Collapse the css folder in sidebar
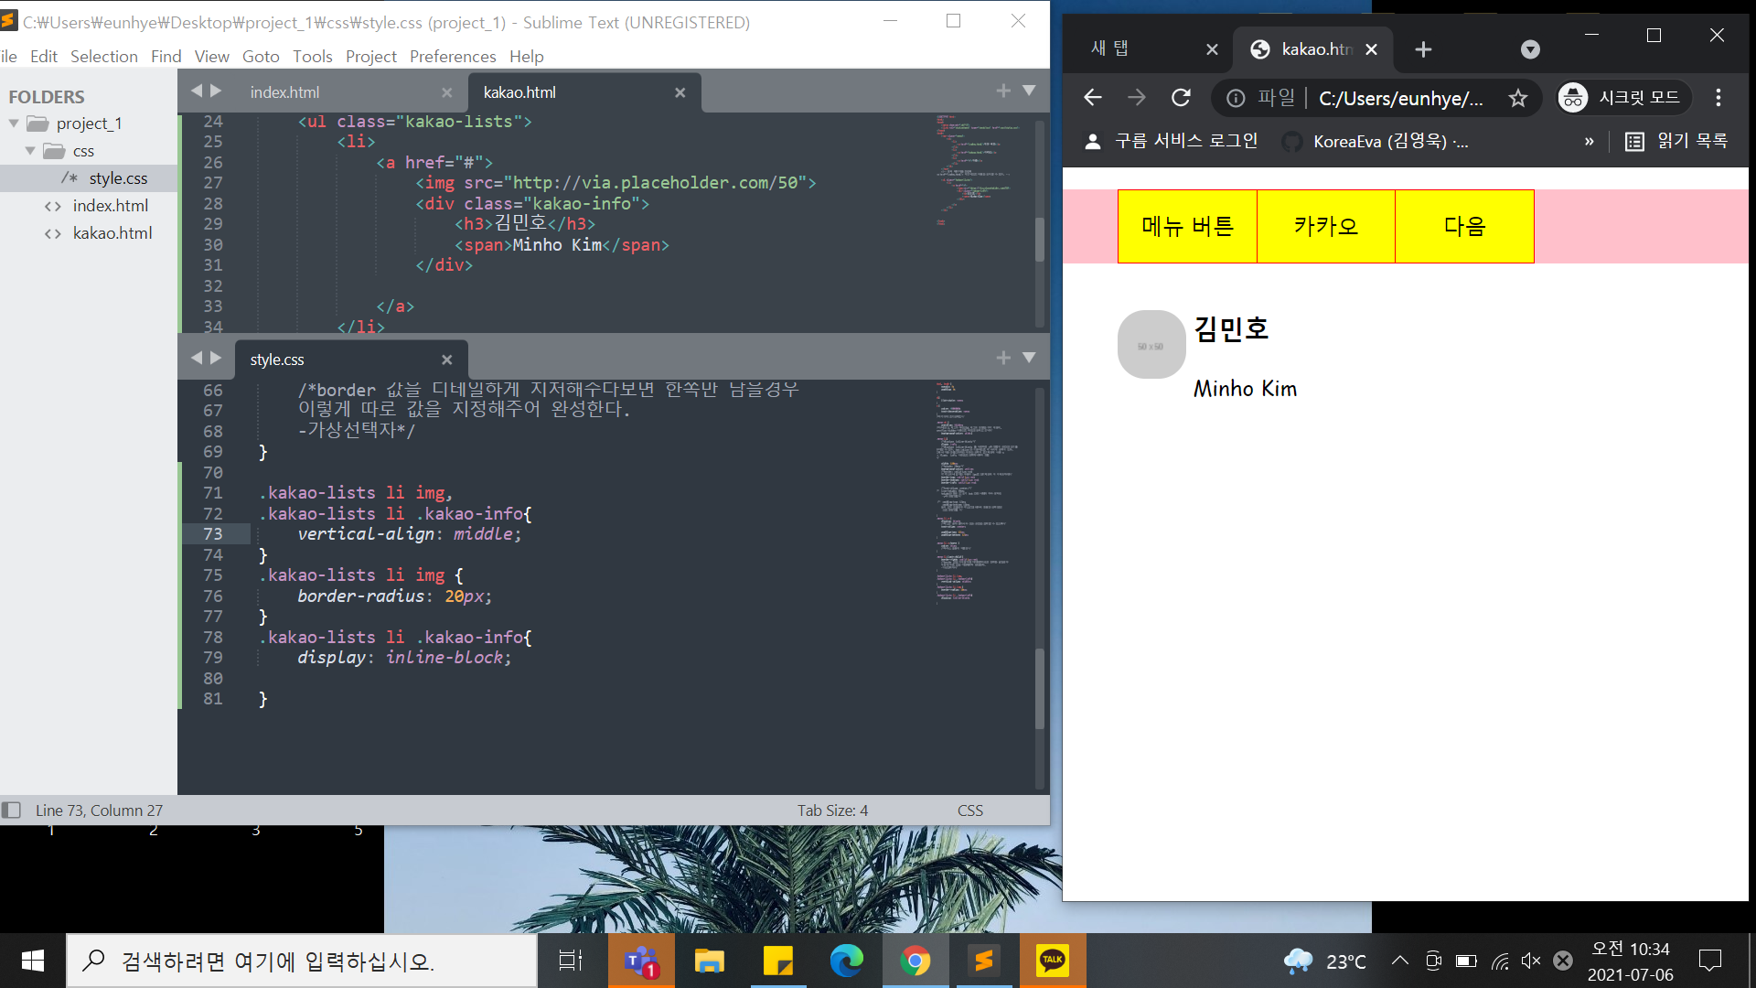Viewport: 1756px width, 988px height. click(30, 151)
